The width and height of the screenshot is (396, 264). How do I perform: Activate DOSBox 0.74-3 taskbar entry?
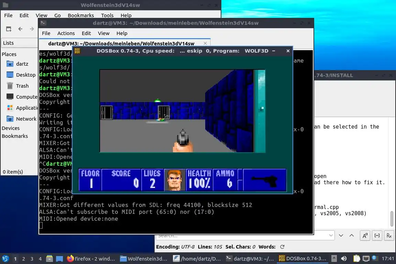[303, 259]
